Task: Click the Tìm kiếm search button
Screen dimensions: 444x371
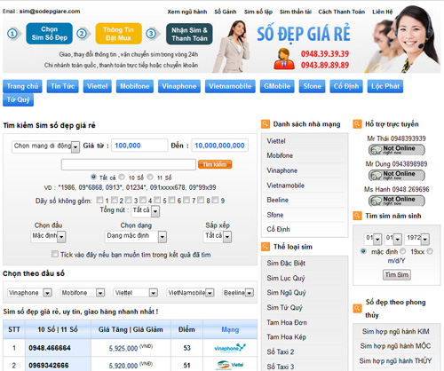Action: tap(215, 164)
